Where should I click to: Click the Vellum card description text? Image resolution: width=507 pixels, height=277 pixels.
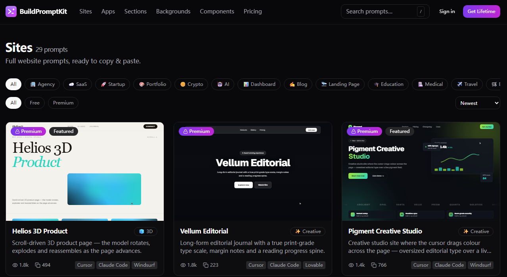click(x=253, y=247)
